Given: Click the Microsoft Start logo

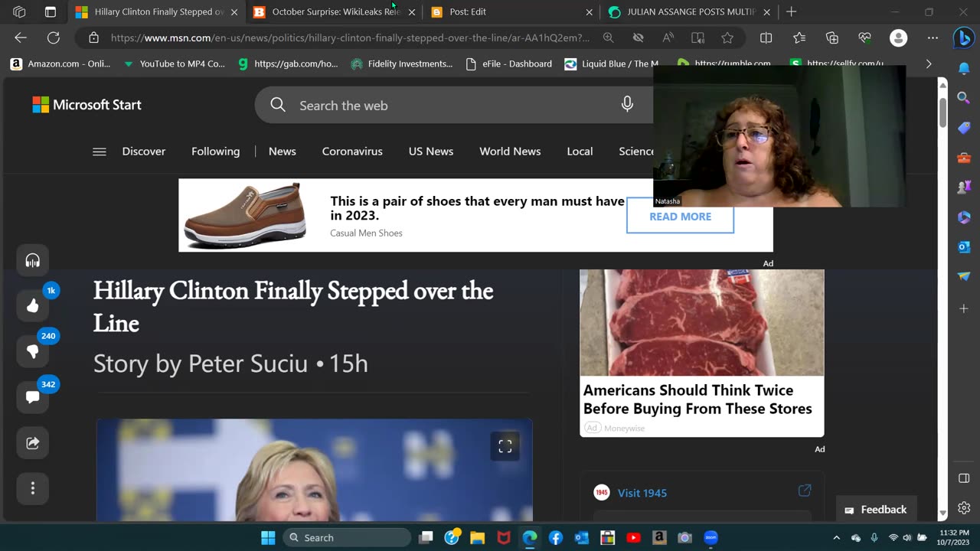Looking at the screenshot, I should (x=87, y=105).
